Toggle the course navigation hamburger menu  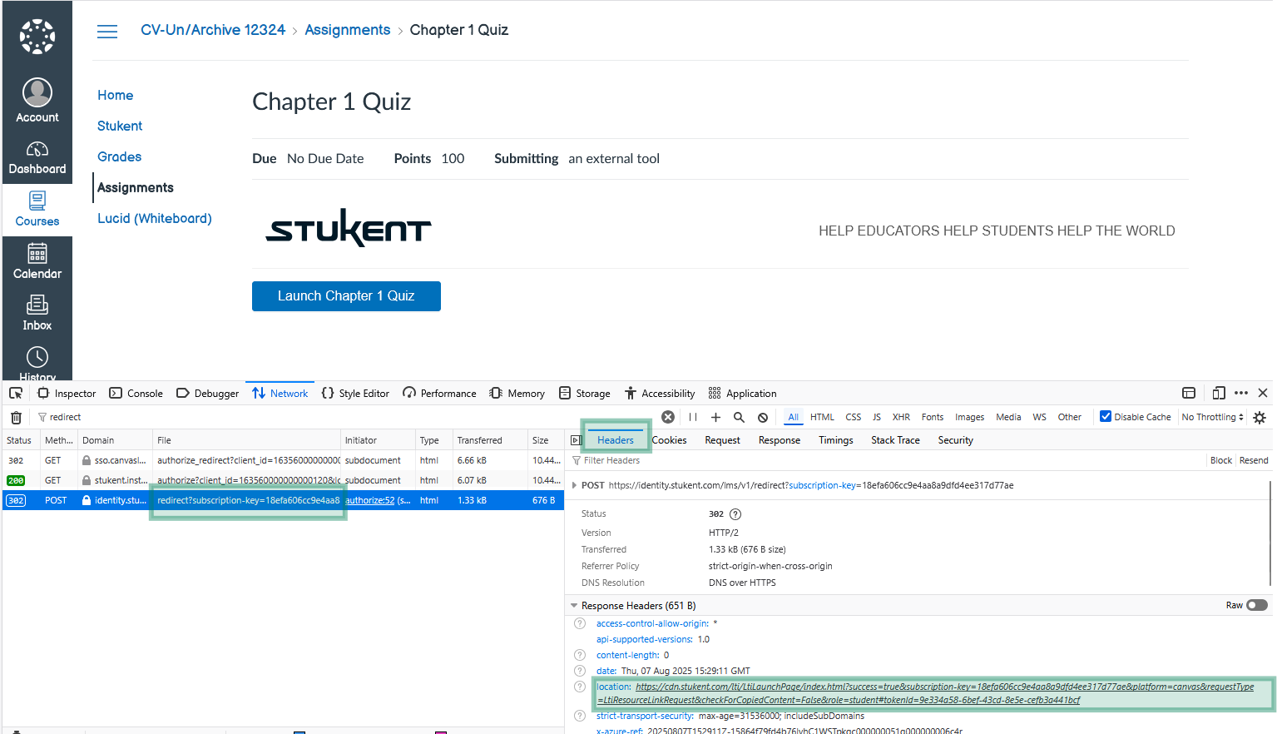[x=107, y=32]
